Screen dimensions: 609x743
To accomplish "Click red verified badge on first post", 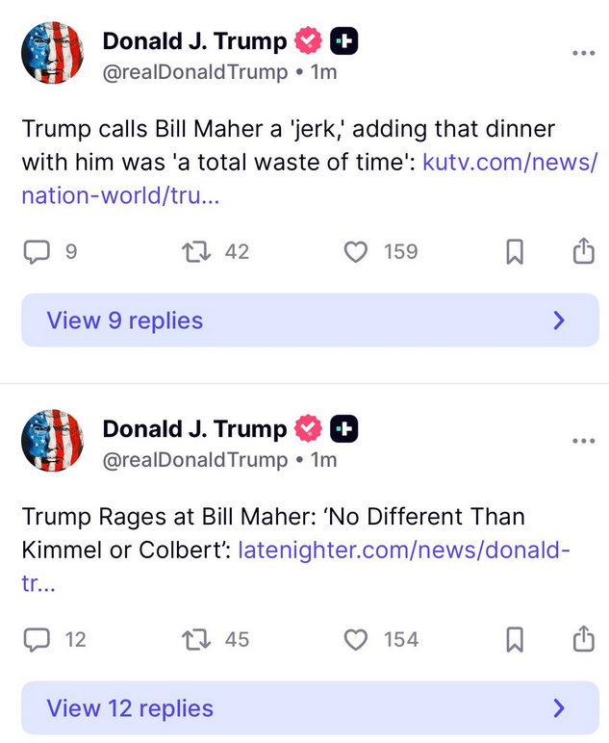I will tap(308, 41).
